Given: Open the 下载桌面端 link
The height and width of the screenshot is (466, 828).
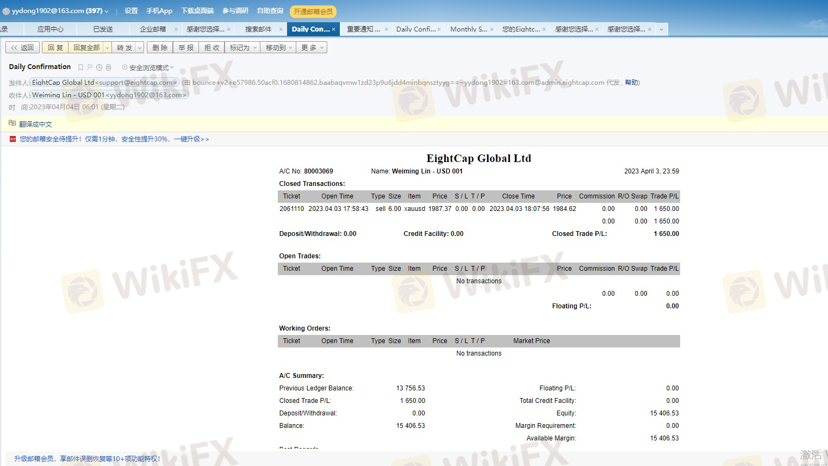Looking at the screenshot, I should coord(197,11).
